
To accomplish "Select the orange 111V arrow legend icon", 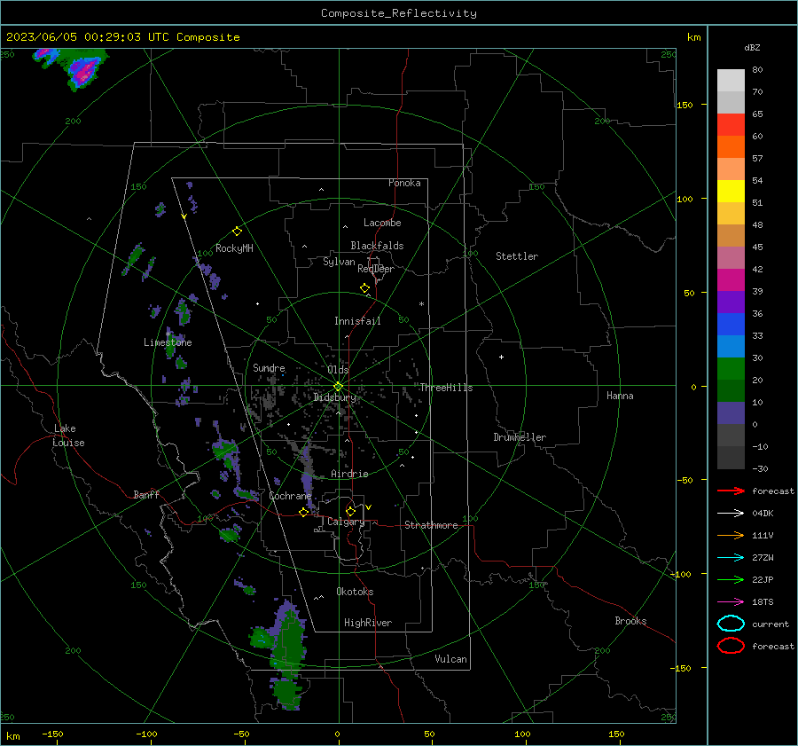I will [731, 535].
